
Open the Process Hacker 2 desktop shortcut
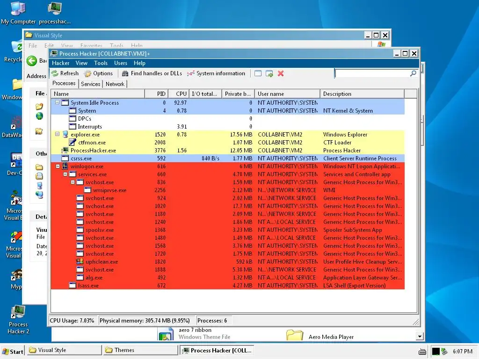click(x=18, y=319)
